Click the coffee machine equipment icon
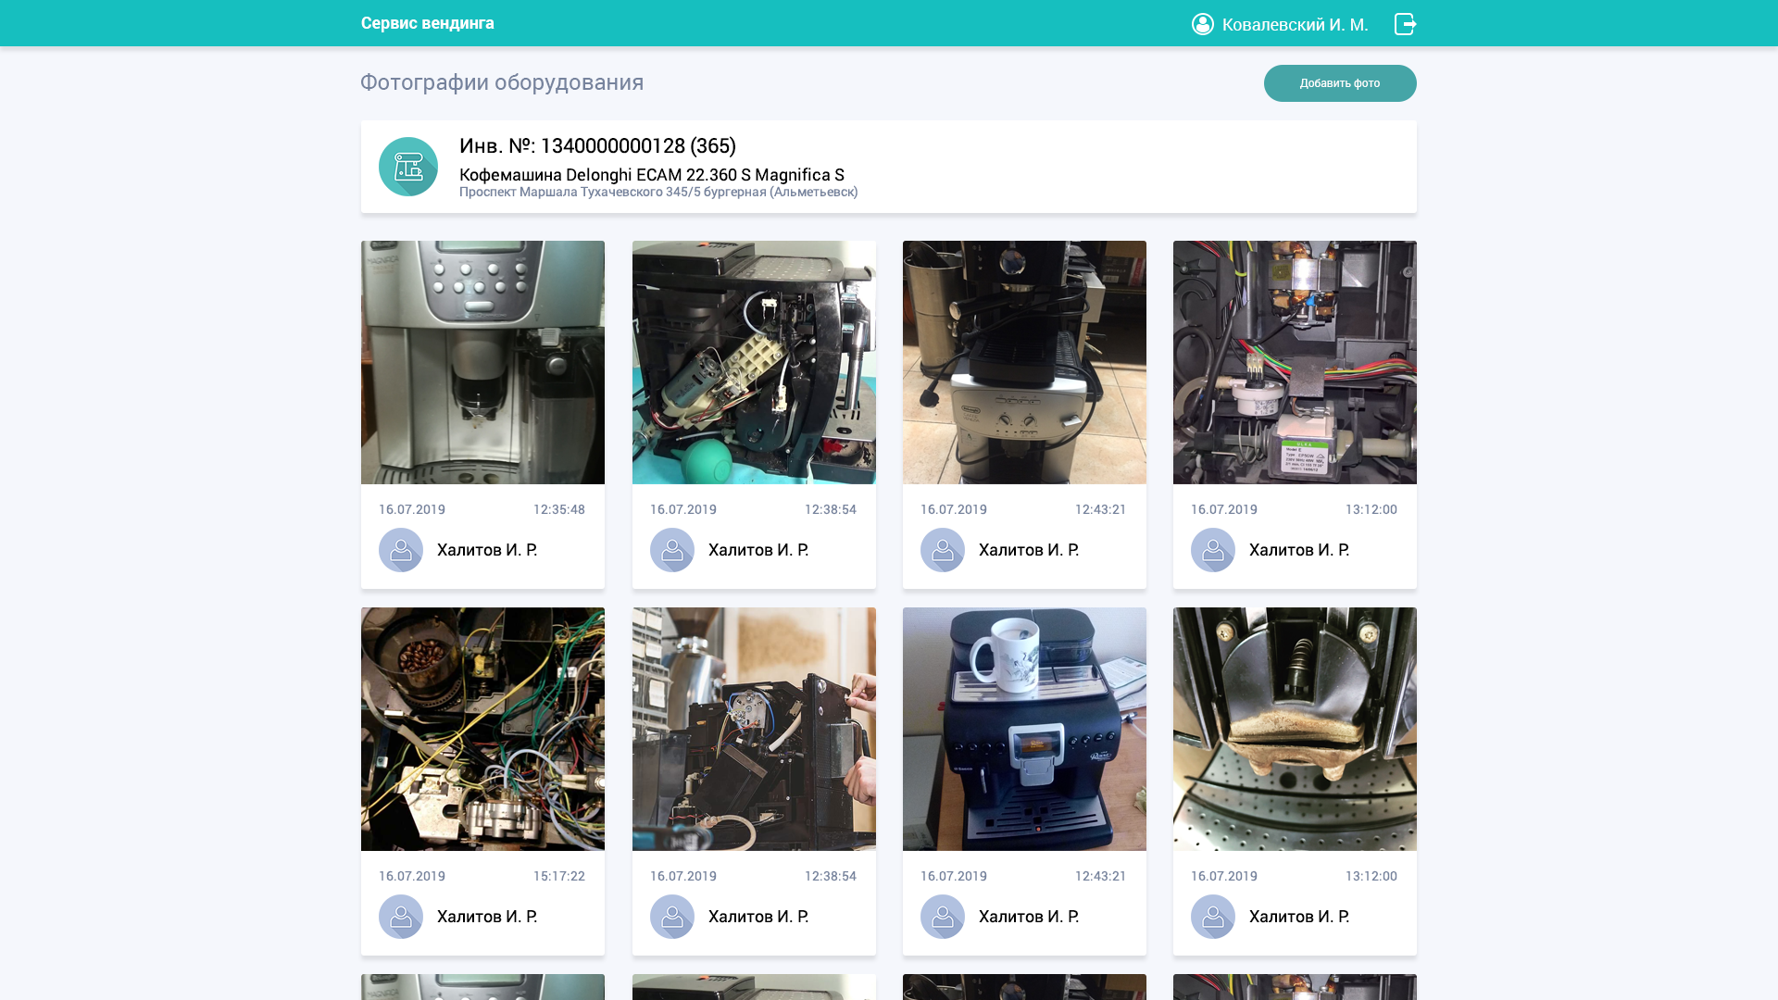The width and height of the screenshot is (1778, 1000). (408, 167)
